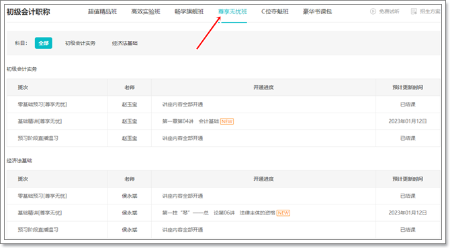Click NEW badge next to 法律主体的资格
Screen dimensions: 450x248
tap(283, 212)
